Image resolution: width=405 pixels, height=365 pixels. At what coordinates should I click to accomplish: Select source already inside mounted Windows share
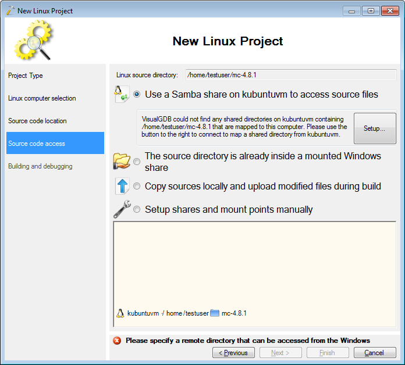(137, 162)
